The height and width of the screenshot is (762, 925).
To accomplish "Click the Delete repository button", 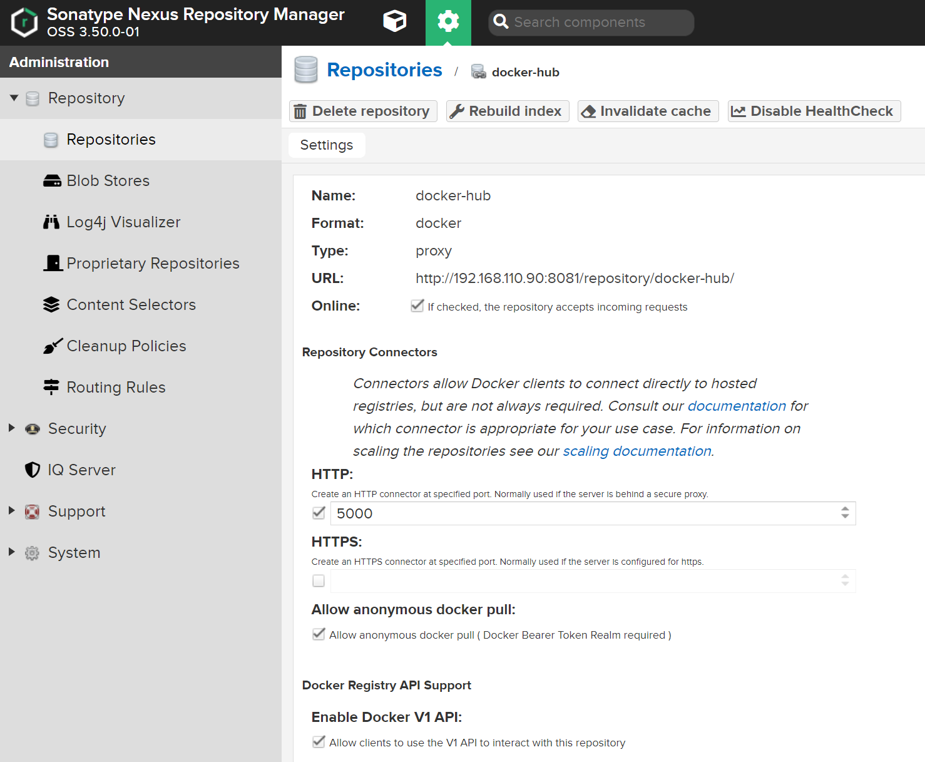I will (363, 111).
